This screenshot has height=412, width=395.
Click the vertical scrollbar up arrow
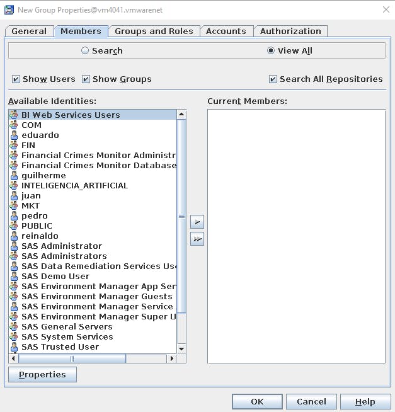181,115
